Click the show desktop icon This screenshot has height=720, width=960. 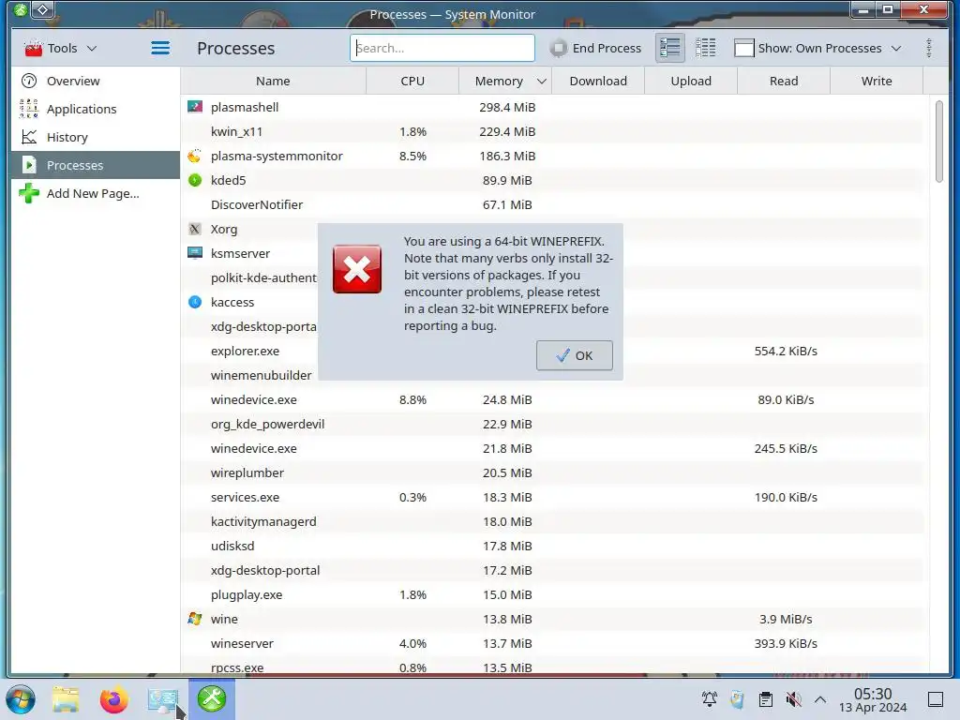(x=936, y=699)
